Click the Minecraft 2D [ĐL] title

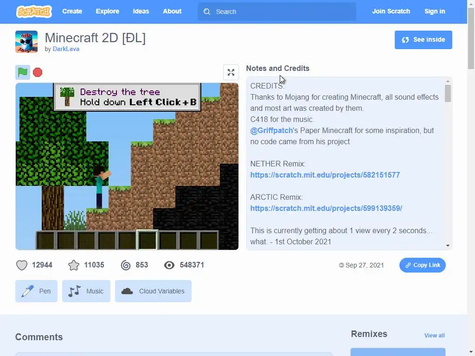click(95, 38)
